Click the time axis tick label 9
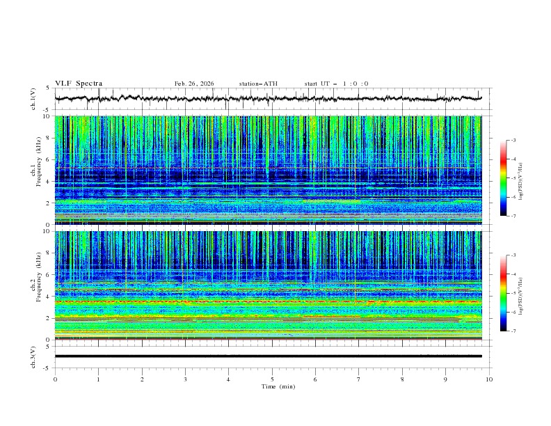 pyautogui.click(x=445, y=379)
